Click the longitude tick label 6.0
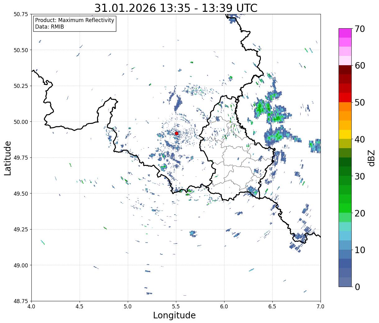This screenshot has height=323, width=379. [x=224, y=307]
